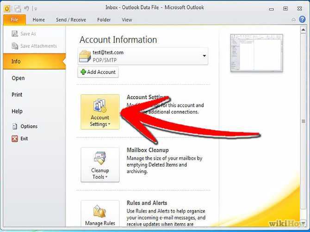Click the Save Attachments icon
The image size is (310, 232).
tap(15, 46)
